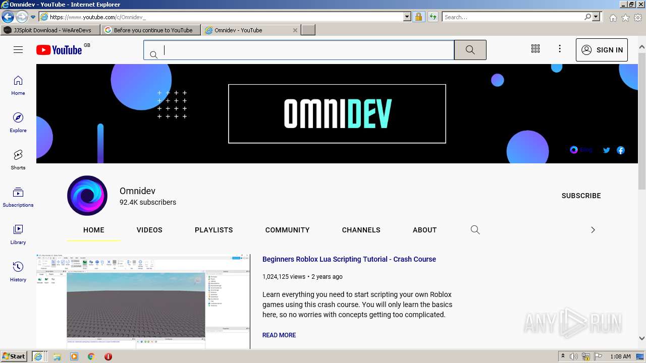Close the Omnidev - YouTube browser tab
The width and height of the screenshot is (646, 363).
tap(295, 30)
